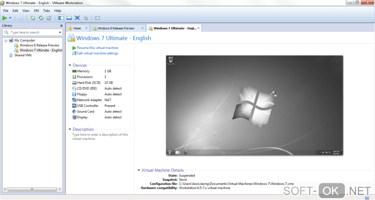The image size is (375, 200).
Task: Click the Unity mode toolbar icon
Action: click(86, 18)
